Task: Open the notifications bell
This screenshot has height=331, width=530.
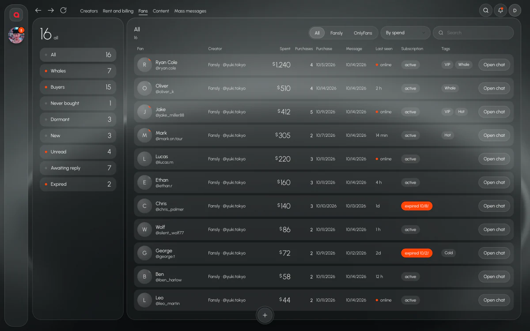Action: point(500,11)
